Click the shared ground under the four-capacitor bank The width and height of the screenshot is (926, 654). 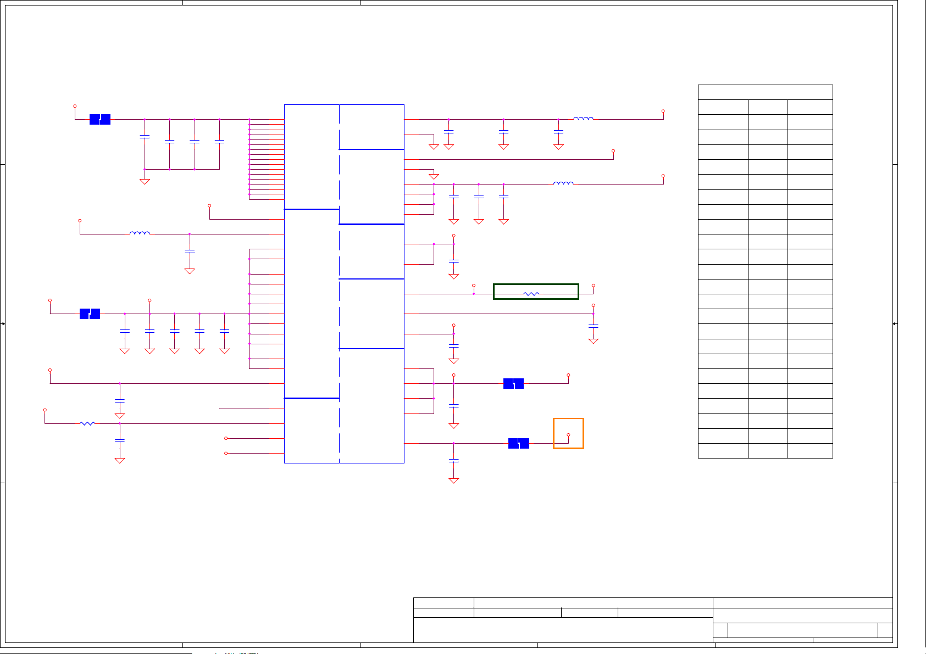(x=145, y=181)
